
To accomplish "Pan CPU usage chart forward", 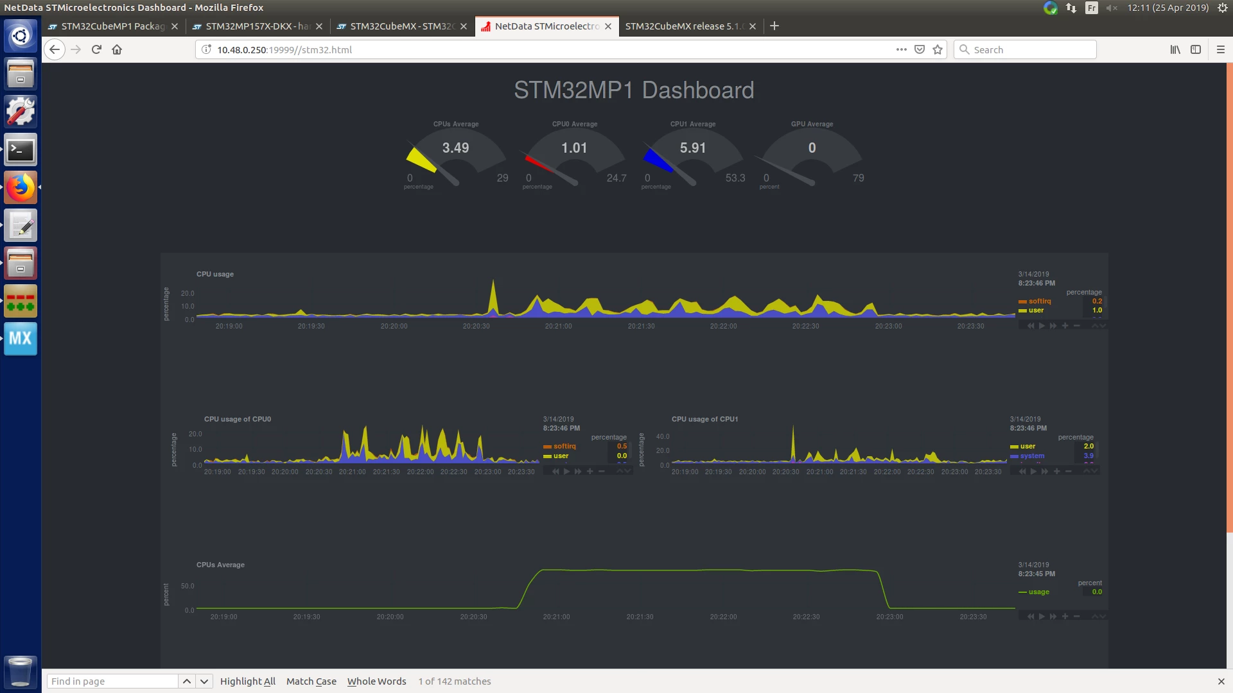I will pos(1053,326).
